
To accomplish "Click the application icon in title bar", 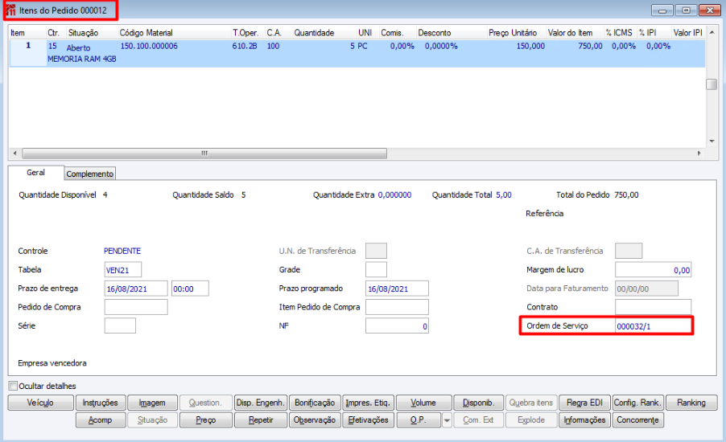I will click(x=10, y=10).
